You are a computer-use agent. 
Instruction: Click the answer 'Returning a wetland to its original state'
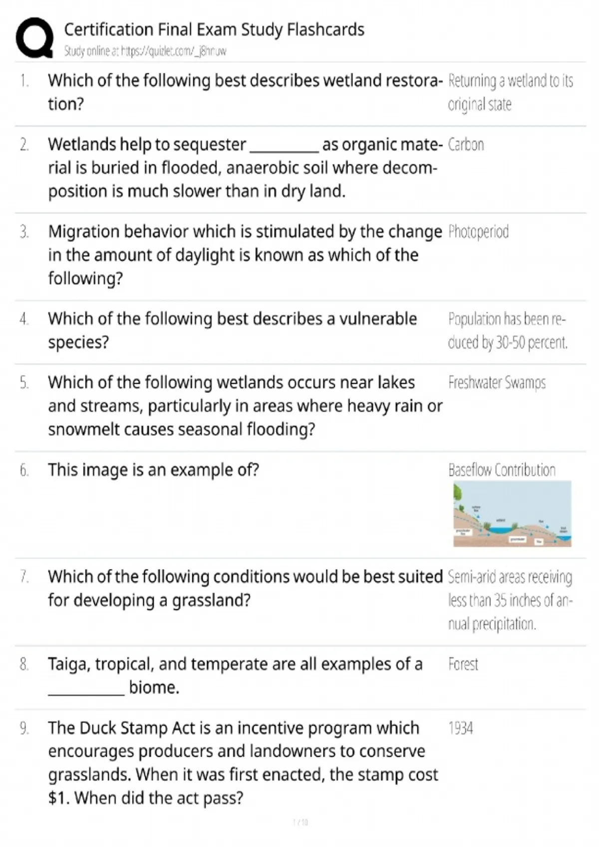510,92
